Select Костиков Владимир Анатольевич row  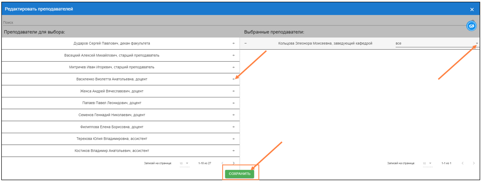(x=112, y=151)
